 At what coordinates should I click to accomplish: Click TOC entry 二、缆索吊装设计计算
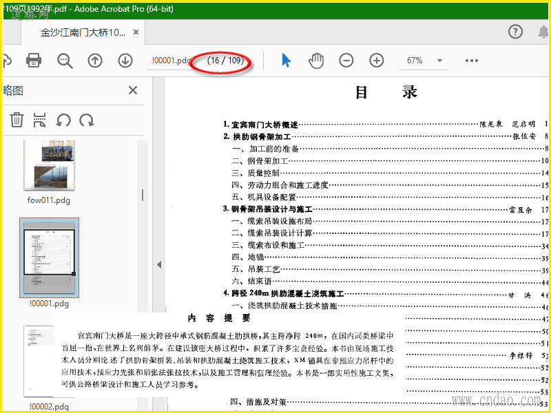(x=271, y=233)
